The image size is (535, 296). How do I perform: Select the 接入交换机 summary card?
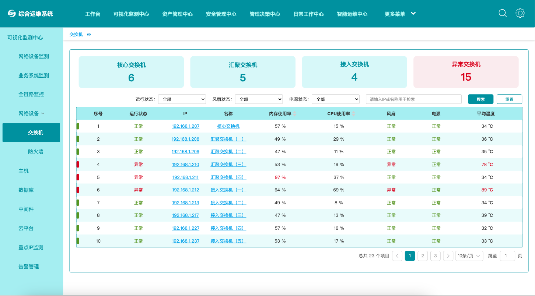pos(354,72)
